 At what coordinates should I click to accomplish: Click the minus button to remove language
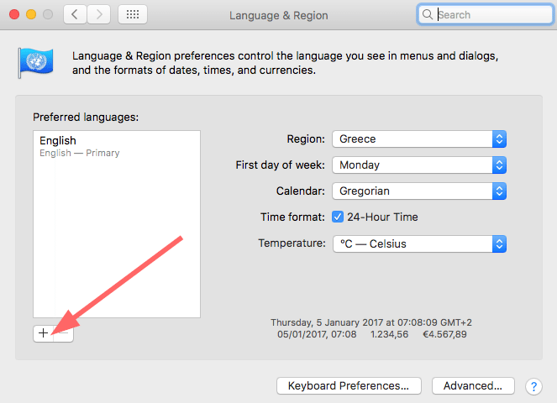point(64,333)
